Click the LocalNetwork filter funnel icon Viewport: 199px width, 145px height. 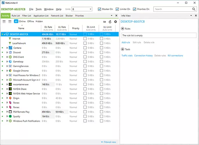pyautogui.click(x=10, y=43)
